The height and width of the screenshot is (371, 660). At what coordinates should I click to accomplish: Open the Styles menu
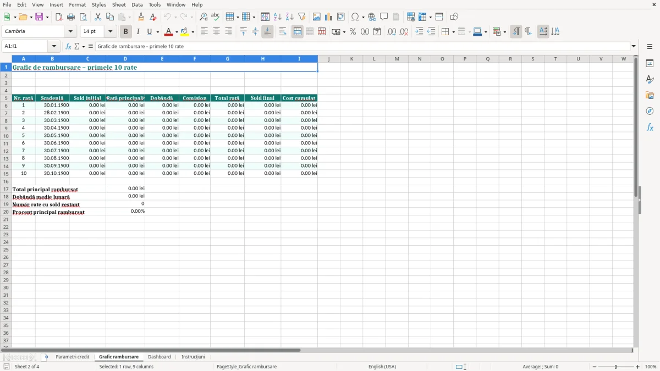pyautogui.click(x=99, y=4)
